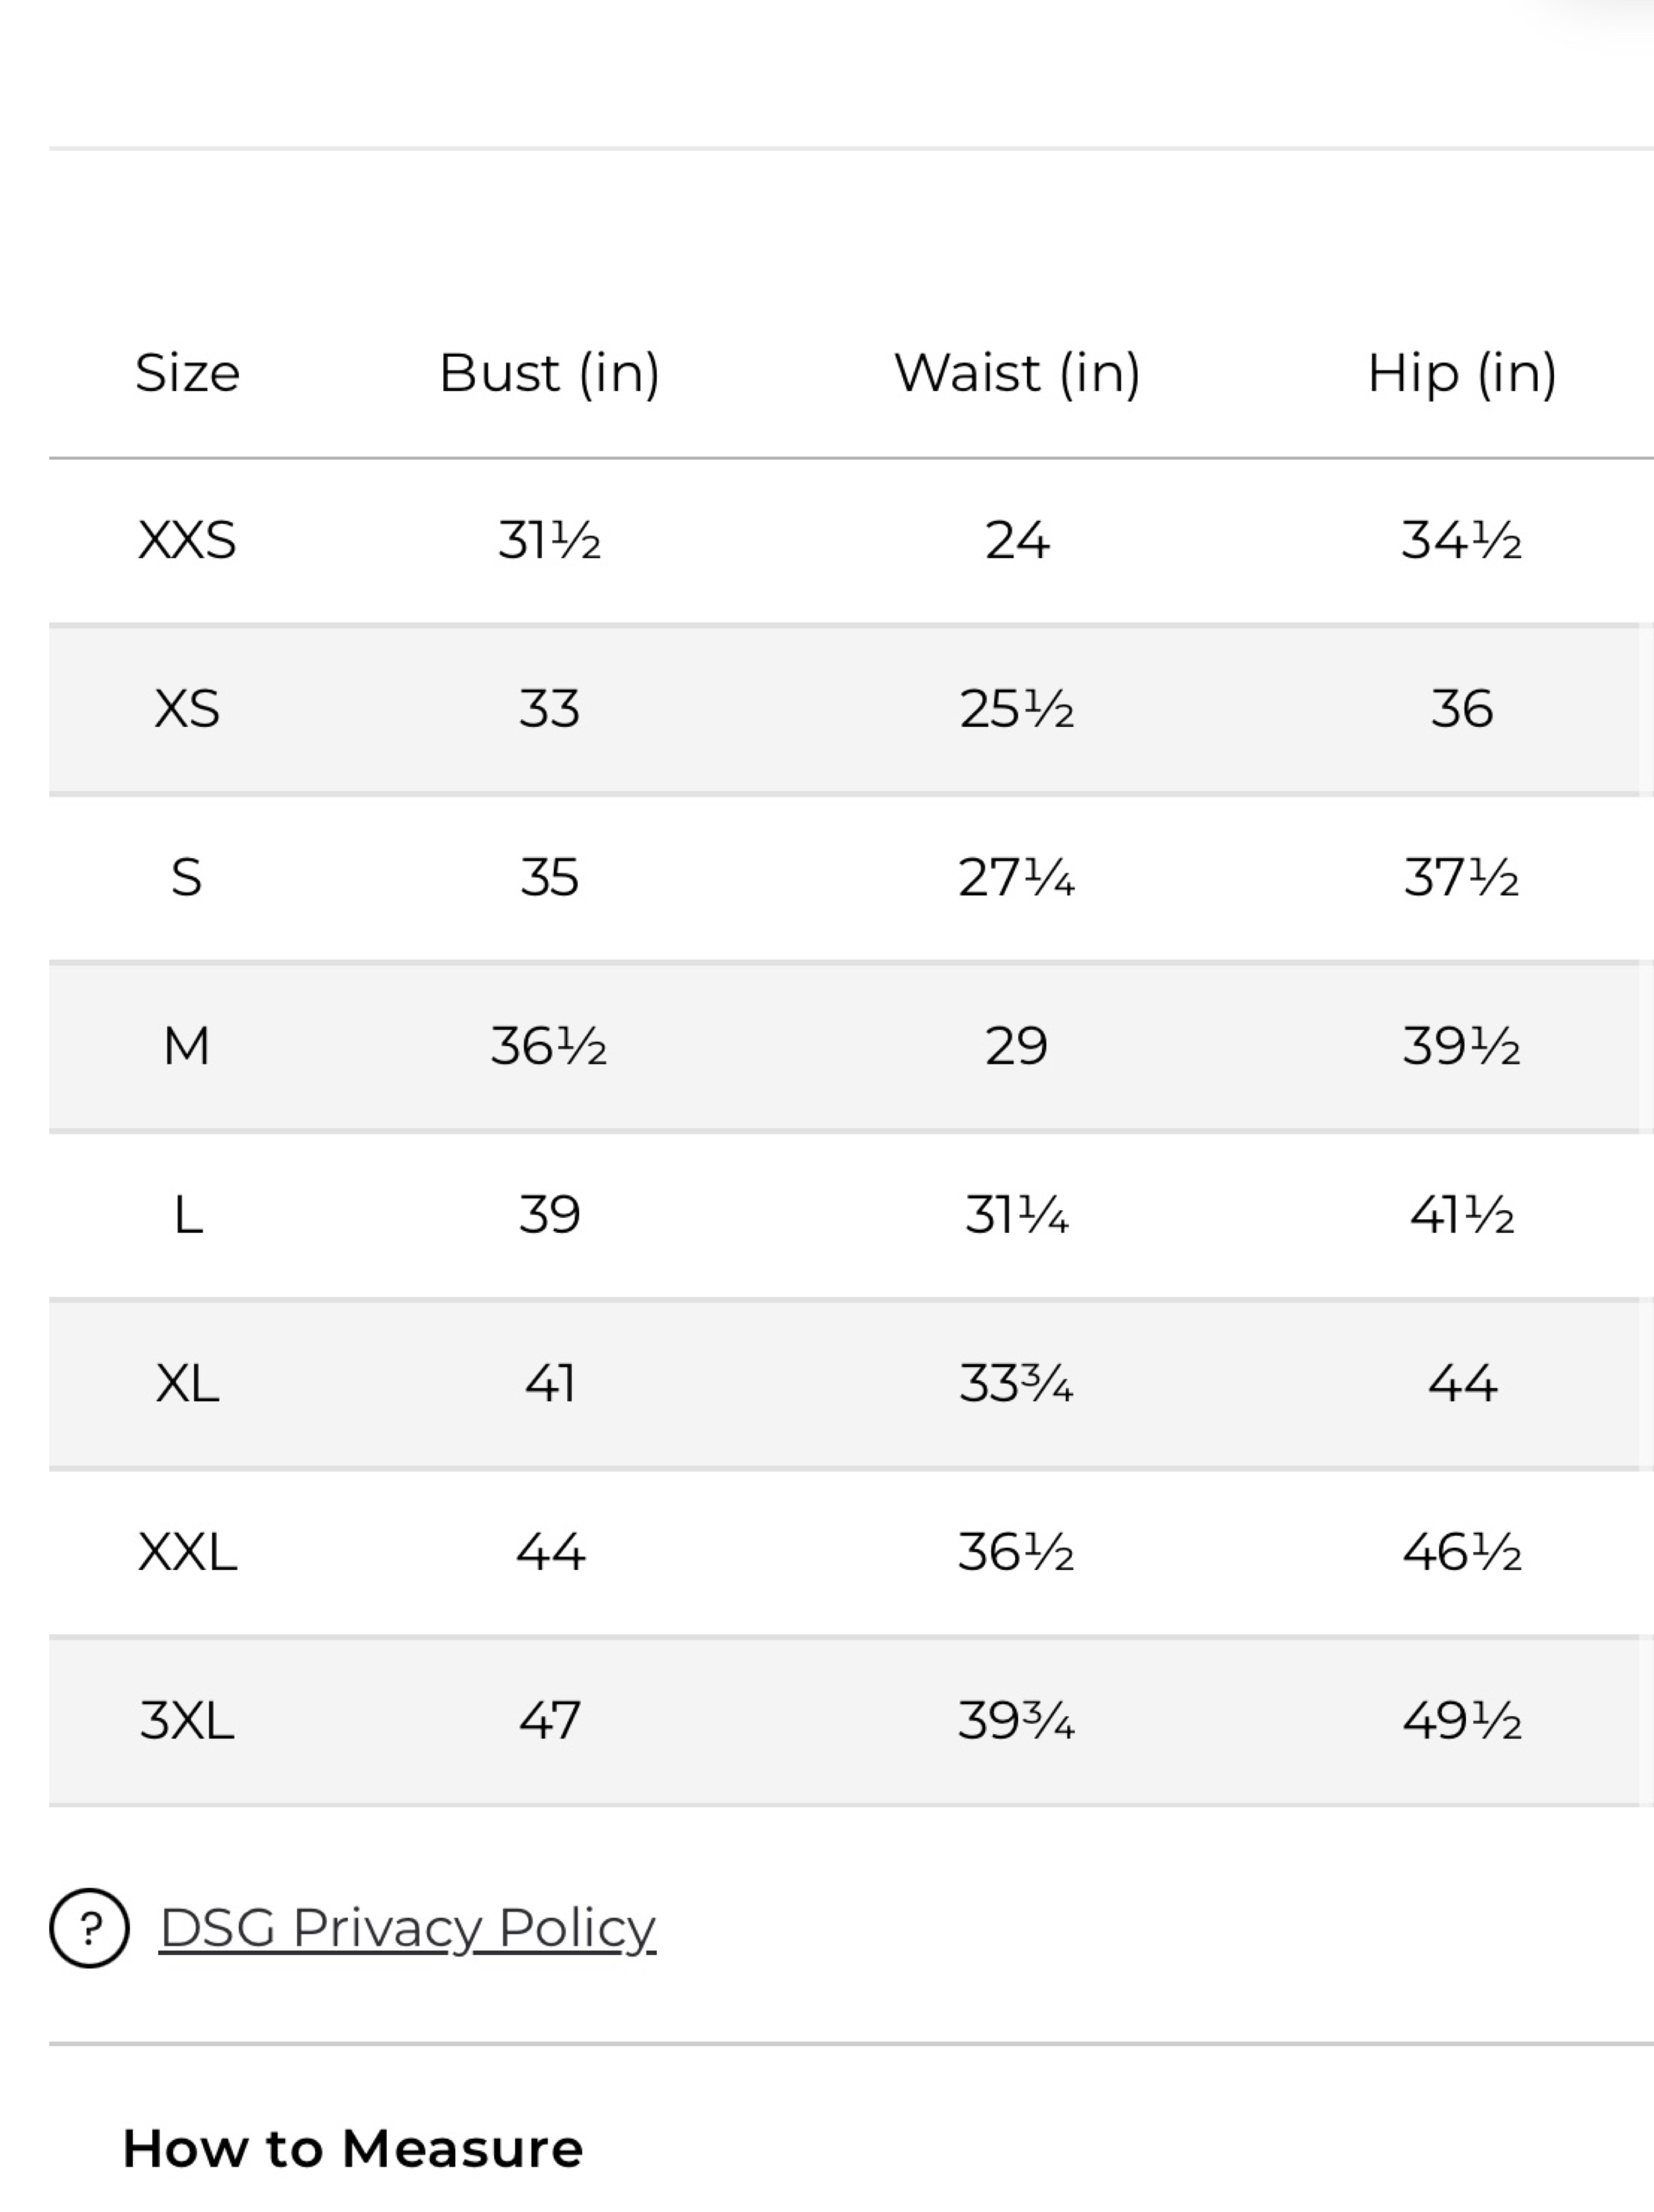Viewport: 1654px width, 2212px height.
Task: Click the 29 waist value for M
Action: coord(1016,1046)
